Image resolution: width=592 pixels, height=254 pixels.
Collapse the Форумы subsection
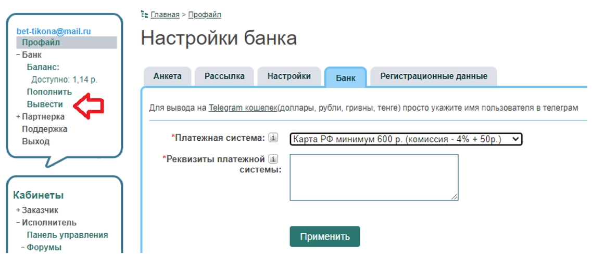click(x=23, y=248)
